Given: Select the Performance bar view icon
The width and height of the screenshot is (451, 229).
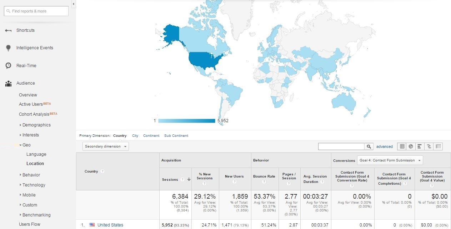Looking at the screenshot, I should [420, 146].
